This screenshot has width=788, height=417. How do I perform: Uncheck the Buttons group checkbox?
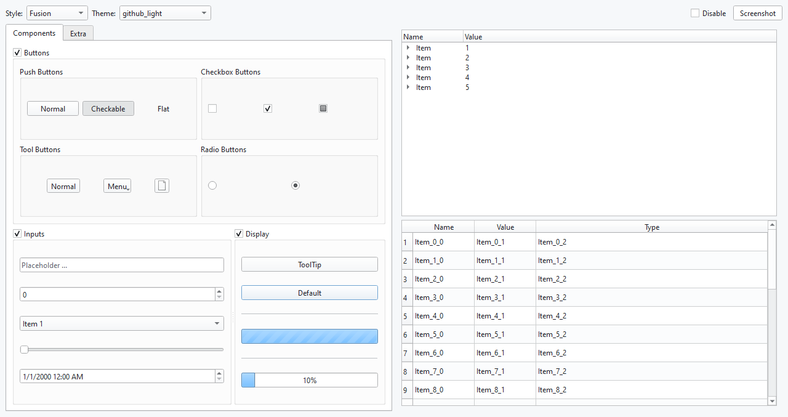pos(17,53)
